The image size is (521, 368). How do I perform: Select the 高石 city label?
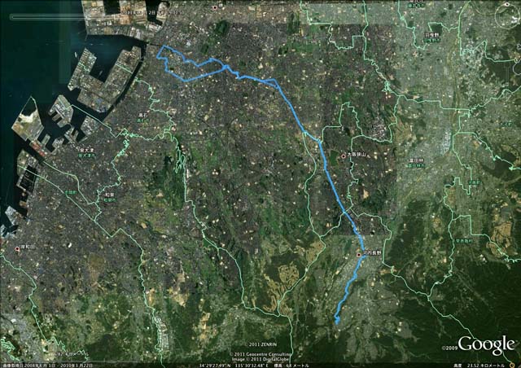pos(142,116)
